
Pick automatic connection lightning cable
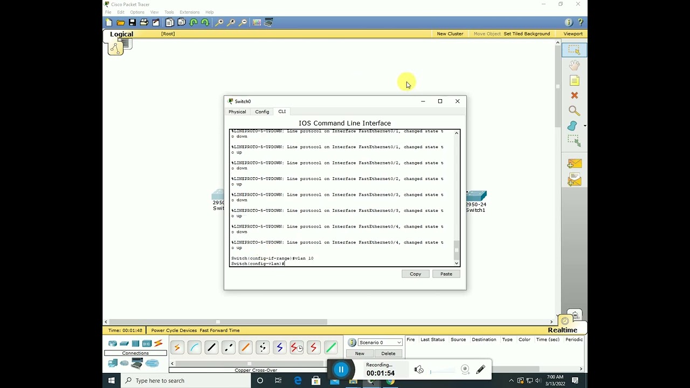pyautogui.click(x=177, y=348)
